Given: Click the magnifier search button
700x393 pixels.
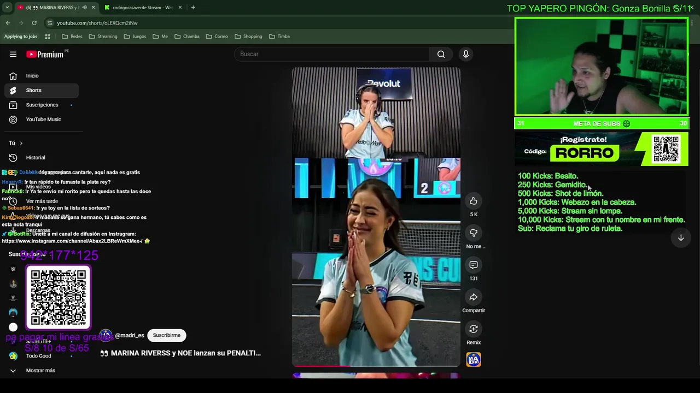Looking at the screenshot, I should tap(441, 54).
